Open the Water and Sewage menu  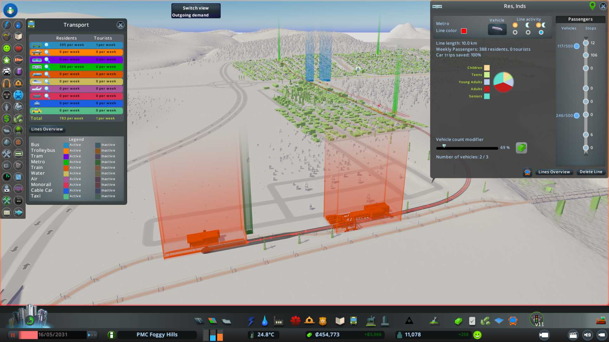(265, 321)
